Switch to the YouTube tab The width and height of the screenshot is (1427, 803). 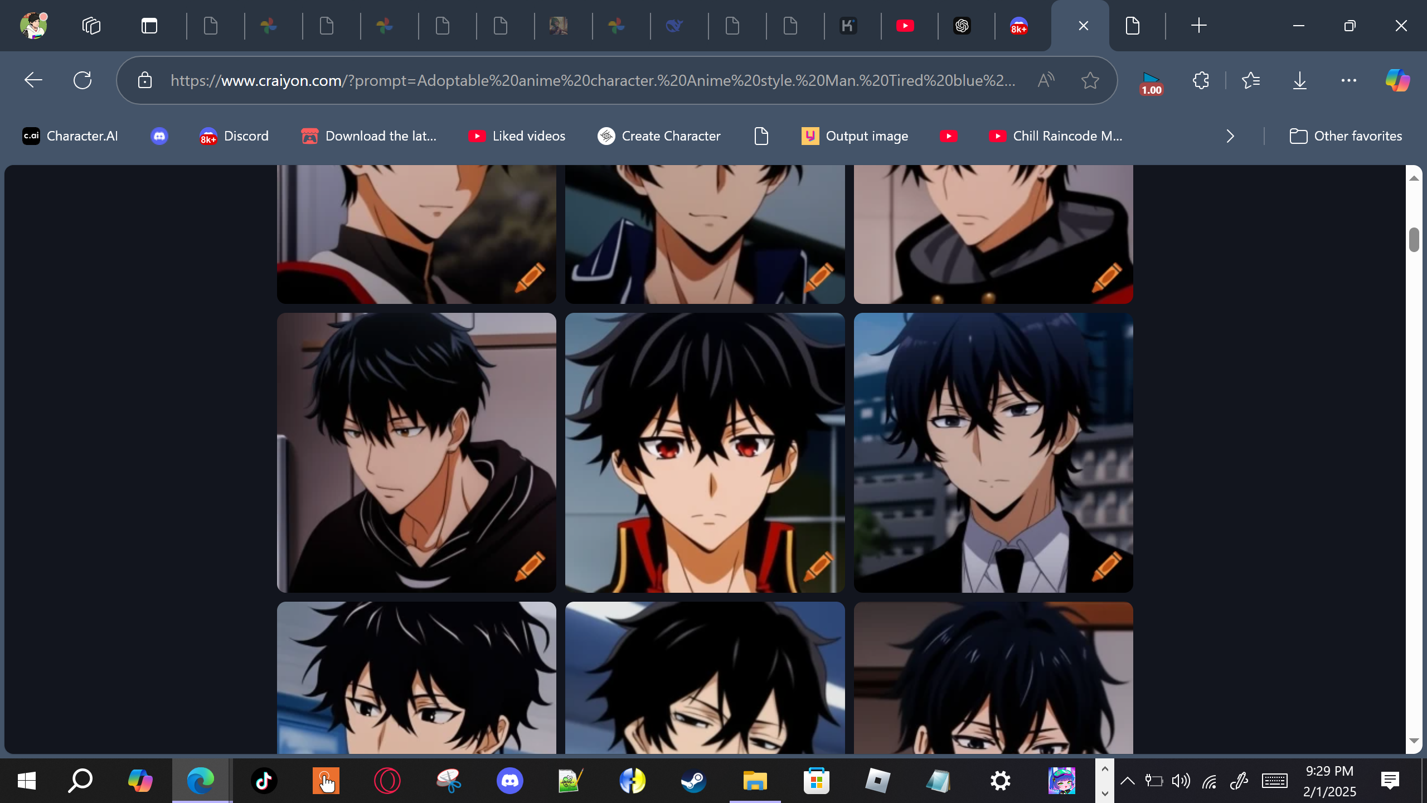[905, 26]
